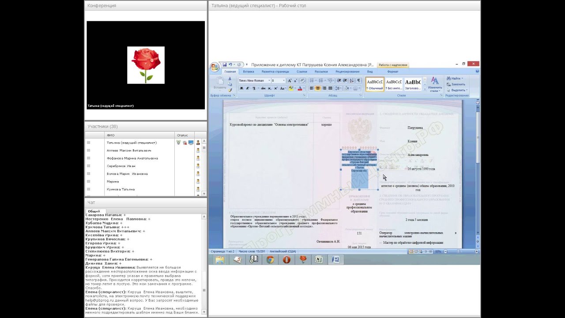Open the Выделить dropdown

[x=467, y=90]
